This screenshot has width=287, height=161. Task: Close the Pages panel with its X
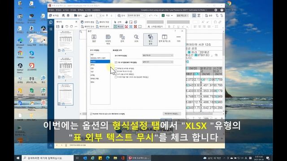pos(76,22)
